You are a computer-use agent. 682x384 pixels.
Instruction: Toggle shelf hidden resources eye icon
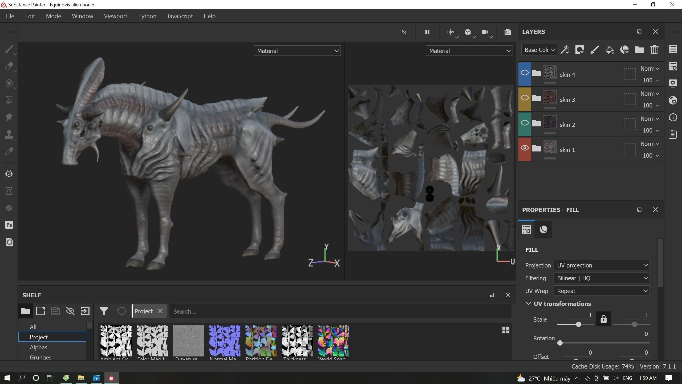click(70, 311)
